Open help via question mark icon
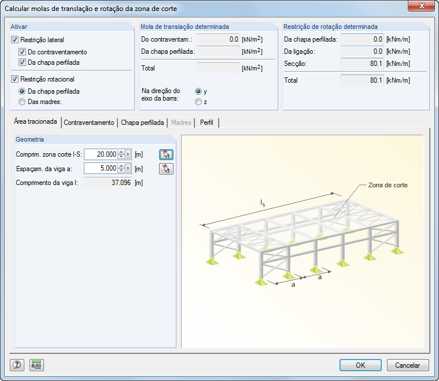The height and width of the screenshot is (381, 439). [x=17, y=365]
